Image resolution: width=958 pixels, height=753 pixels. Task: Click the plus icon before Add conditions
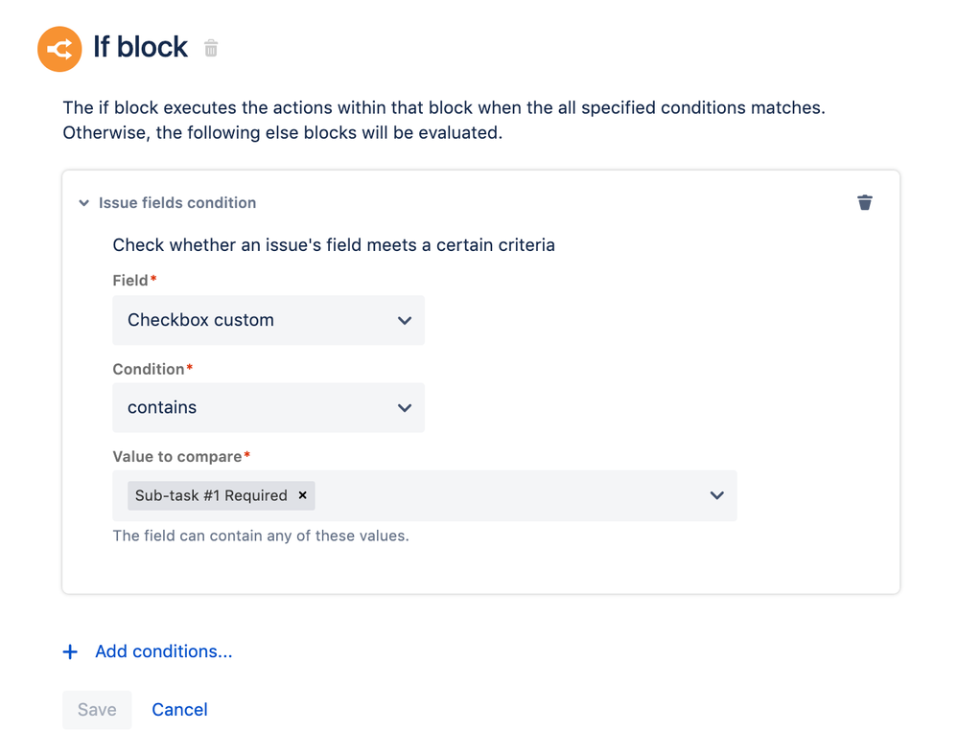(69, 651)
